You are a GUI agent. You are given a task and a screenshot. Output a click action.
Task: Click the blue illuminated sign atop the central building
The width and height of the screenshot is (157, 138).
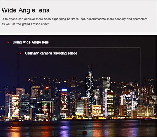64,90
